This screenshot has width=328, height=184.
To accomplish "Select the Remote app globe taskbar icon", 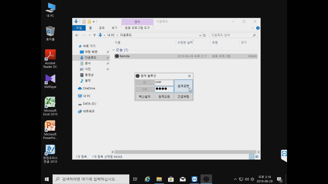I will pyautogui.click(x=206, y=179).
